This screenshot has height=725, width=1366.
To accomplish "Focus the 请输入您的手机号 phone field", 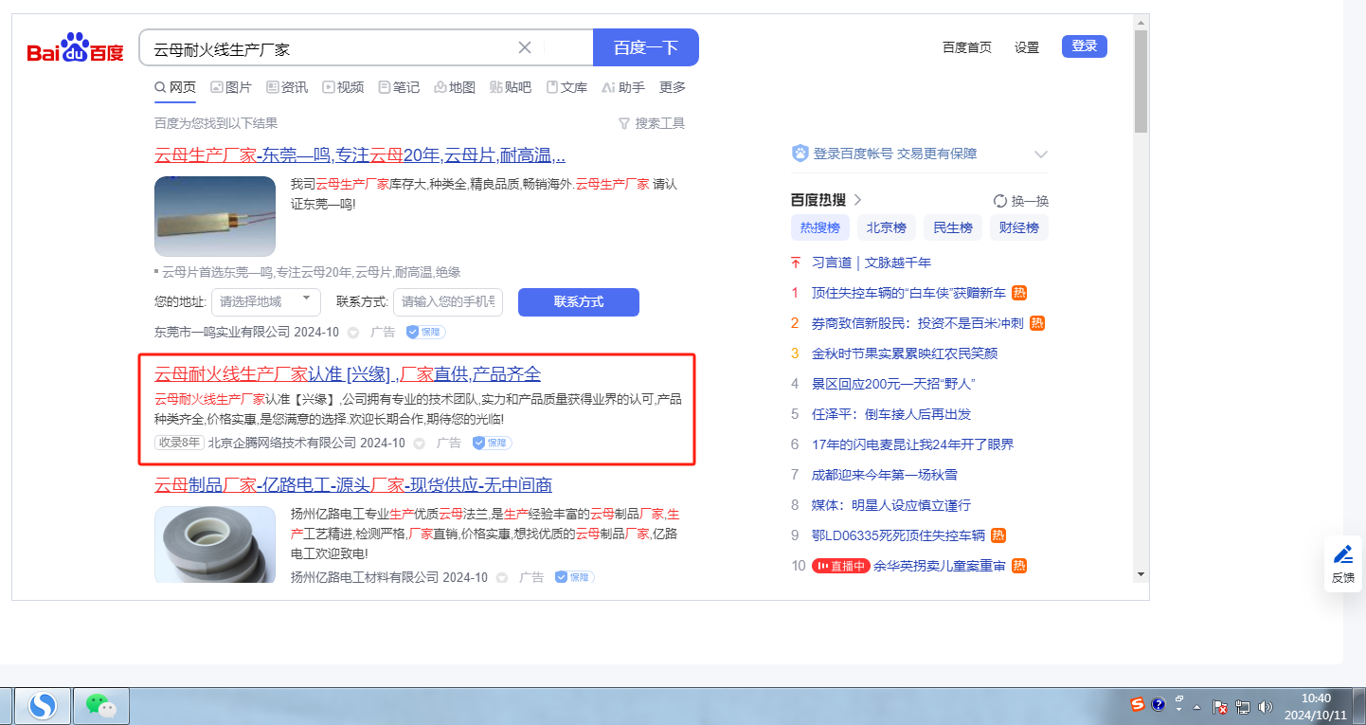I will pyautogui.click(x=448, y=302).
